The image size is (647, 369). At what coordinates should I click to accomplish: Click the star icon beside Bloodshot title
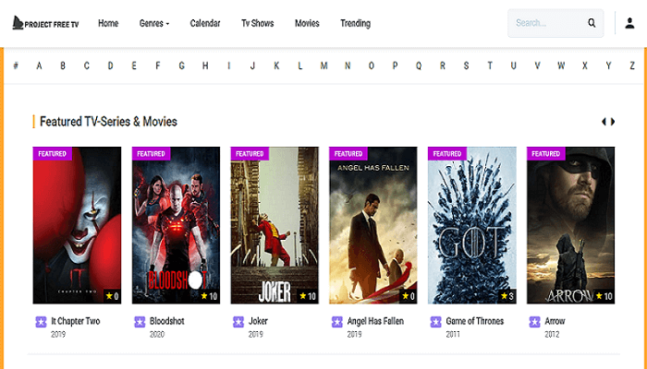click(140, 322)
